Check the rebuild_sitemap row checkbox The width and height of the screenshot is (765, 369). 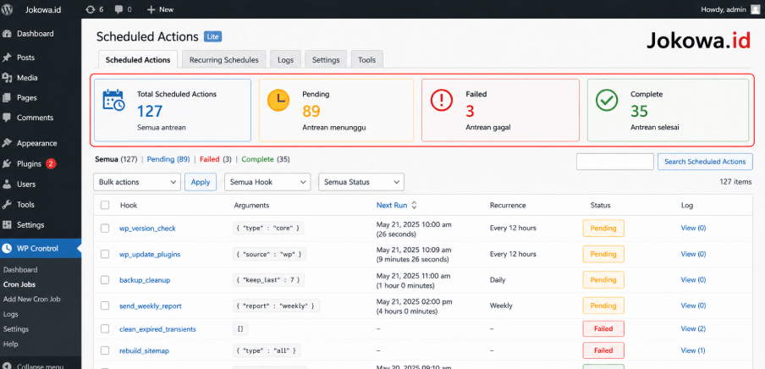point(105,350)
